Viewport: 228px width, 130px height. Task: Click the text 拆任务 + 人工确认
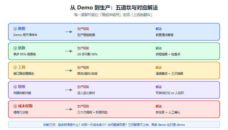[x=168, y=112]
